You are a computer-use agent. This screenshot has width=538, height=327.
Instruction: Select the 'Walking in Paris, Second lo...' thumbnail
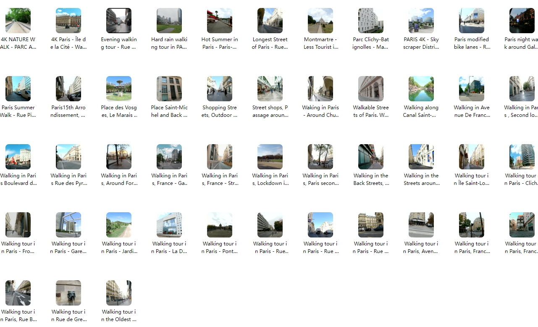522,89
